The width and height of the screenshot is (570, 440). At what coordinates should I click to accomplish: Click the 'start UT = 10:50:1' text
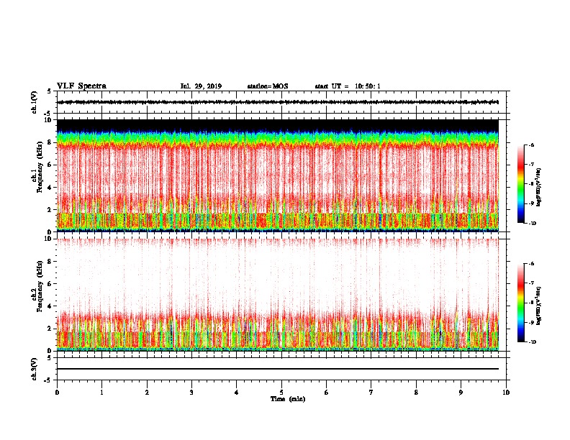[348, 86]
